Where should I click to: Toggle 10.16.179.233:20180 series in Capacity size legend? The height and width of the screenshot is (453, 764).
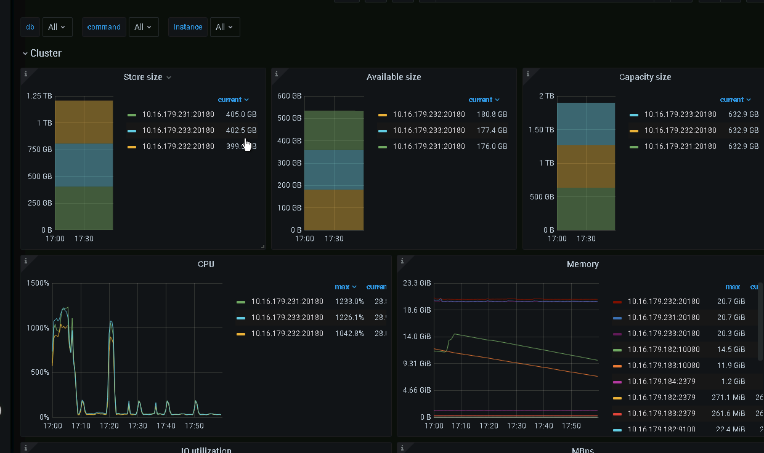click(680, 114)
